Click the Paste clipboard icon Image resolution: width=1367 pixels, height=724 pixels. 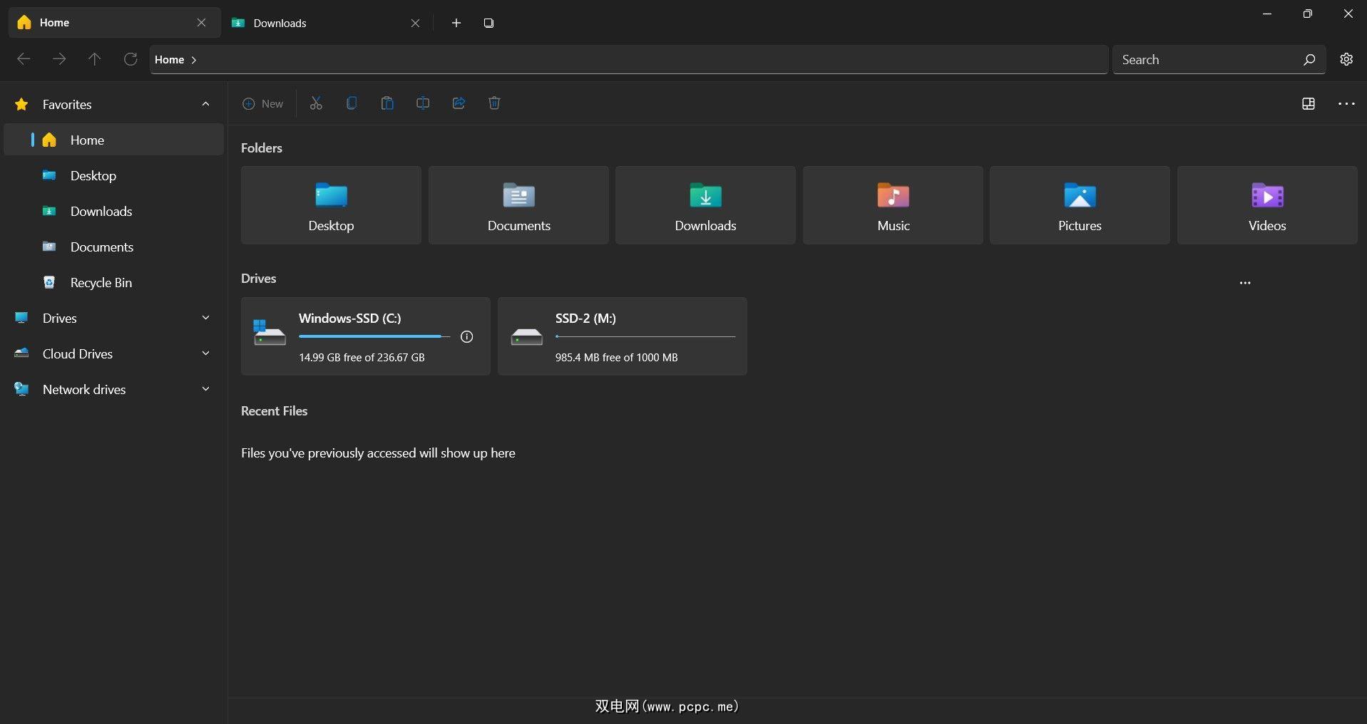point(387,103)
